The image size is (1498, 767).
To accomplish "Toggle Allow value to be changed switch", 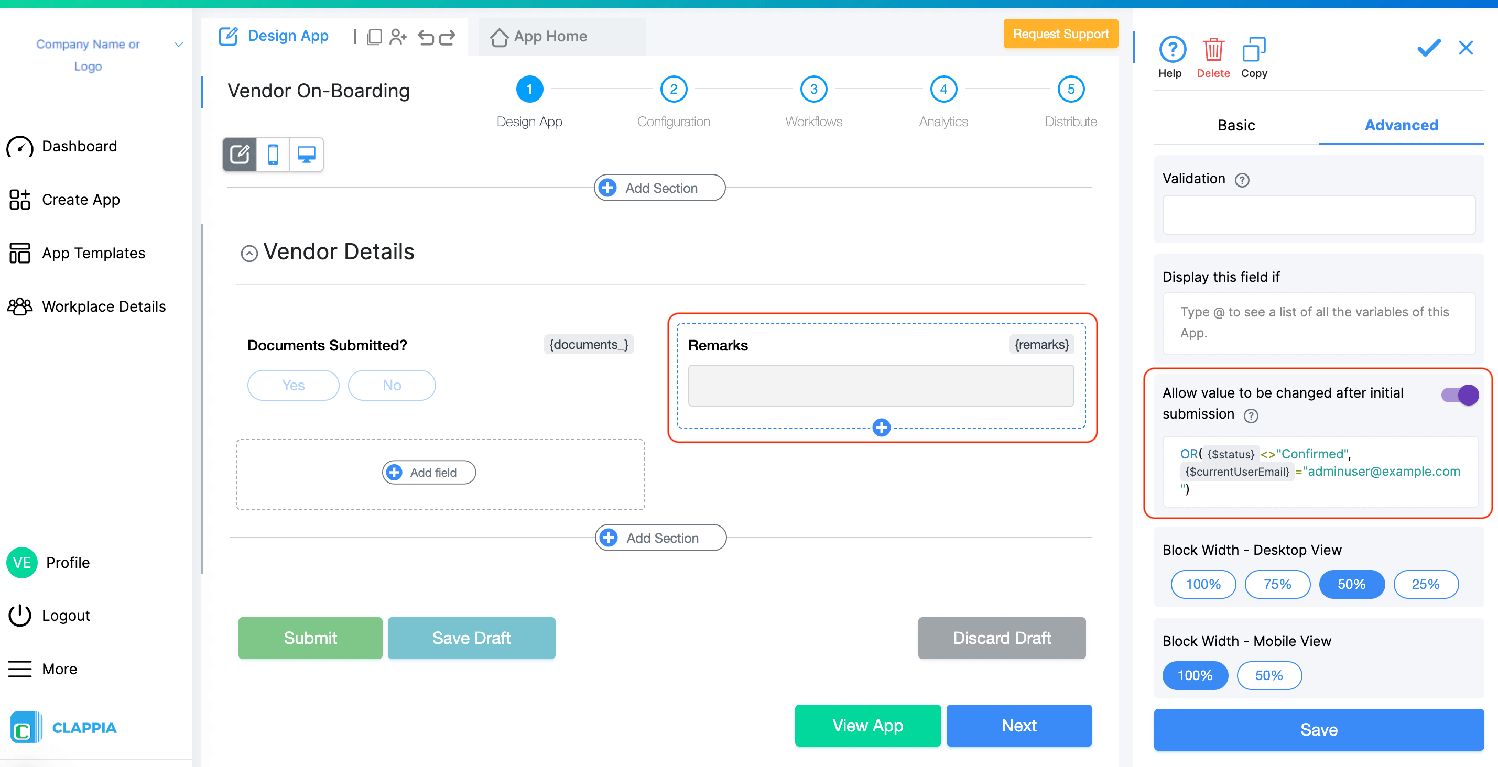I will point(1459,395).
